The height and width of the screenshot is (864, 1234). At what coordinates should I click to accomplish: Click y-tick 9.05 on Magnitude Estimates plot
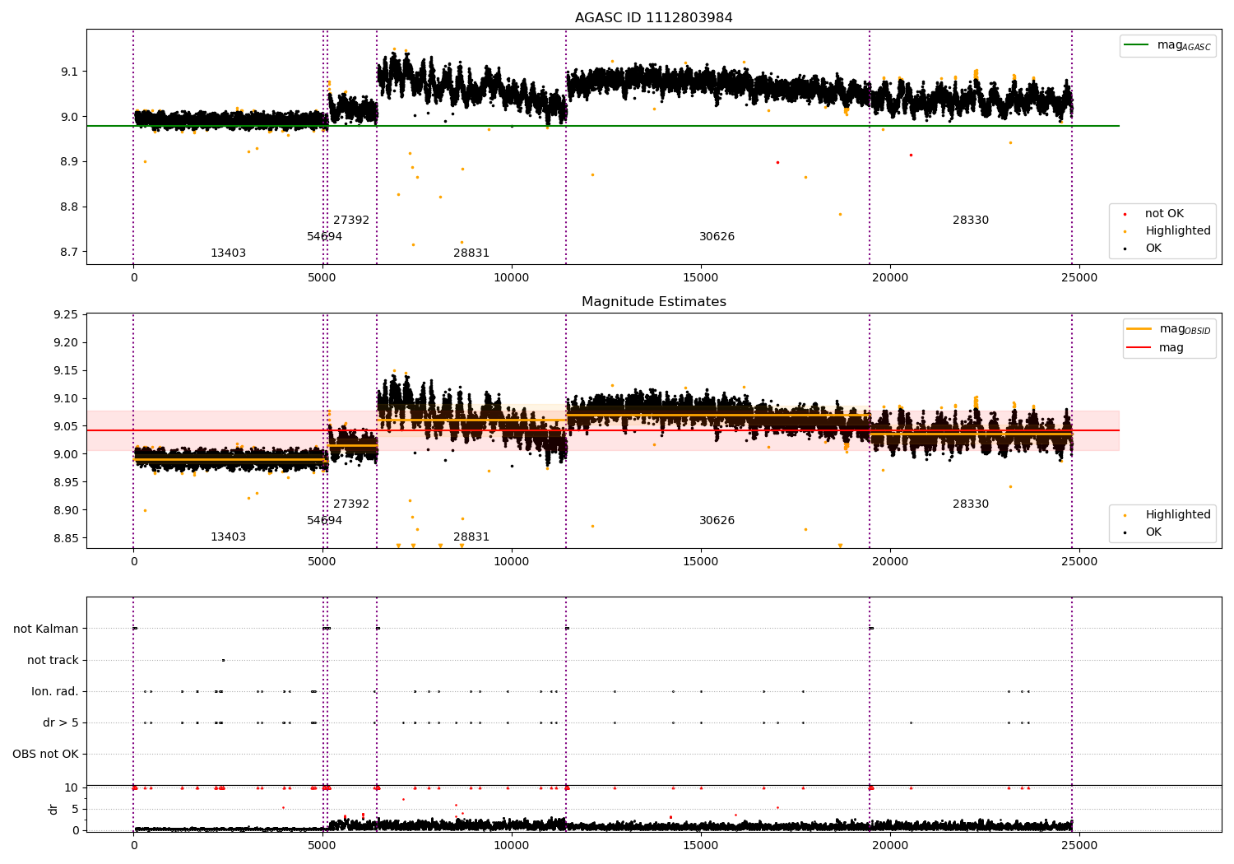66,427
